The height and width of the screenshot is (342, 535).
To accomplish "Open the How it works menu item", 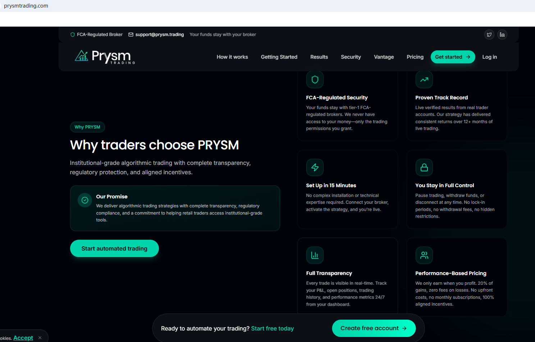I will (x=232, y=57).
